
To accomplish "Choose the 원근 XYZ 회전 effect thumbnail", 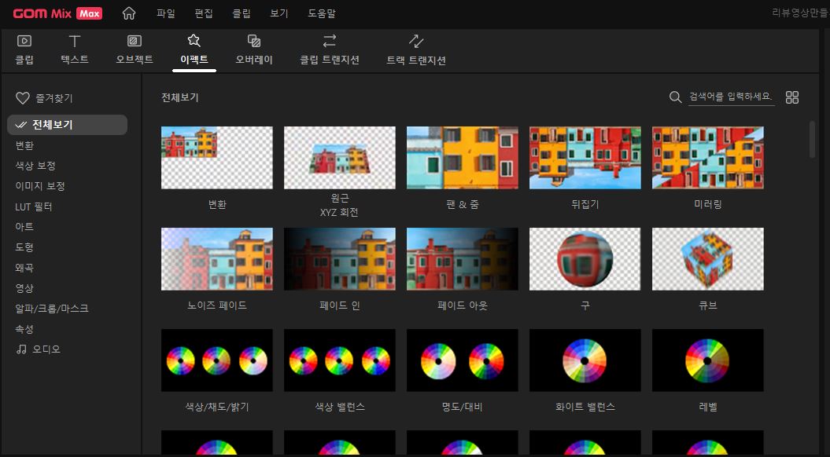I will pyautogui.click(x=340, y=158).
